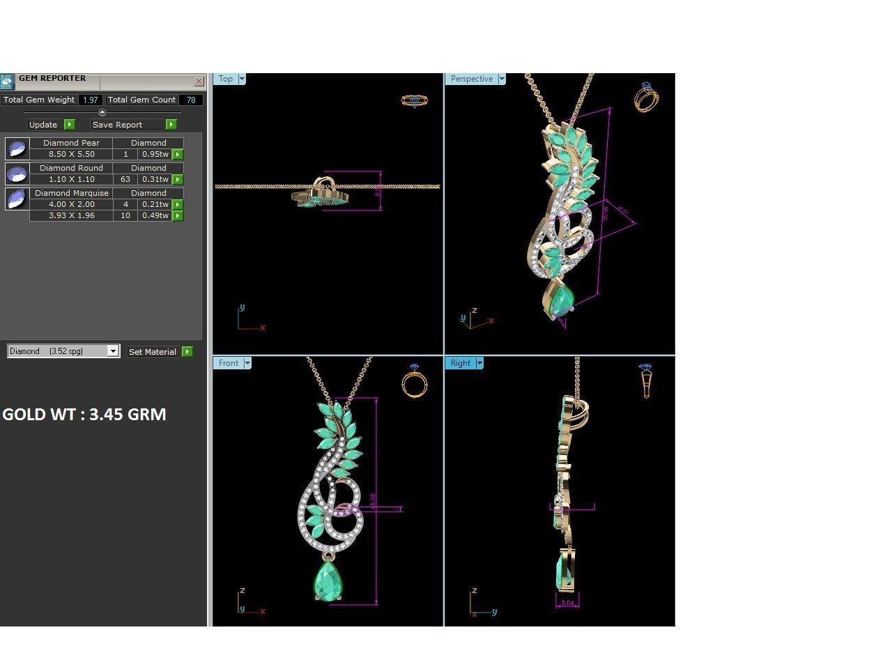Click the ring icon in Top viewport

415,100
